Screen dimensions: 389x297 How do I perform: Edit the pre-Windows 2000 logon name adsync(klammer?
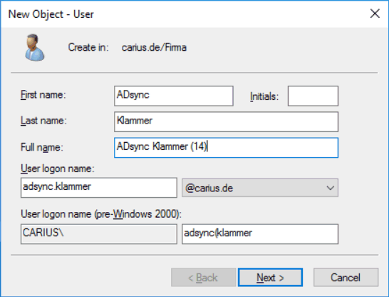pyautogui.click(x=260, y=234)
